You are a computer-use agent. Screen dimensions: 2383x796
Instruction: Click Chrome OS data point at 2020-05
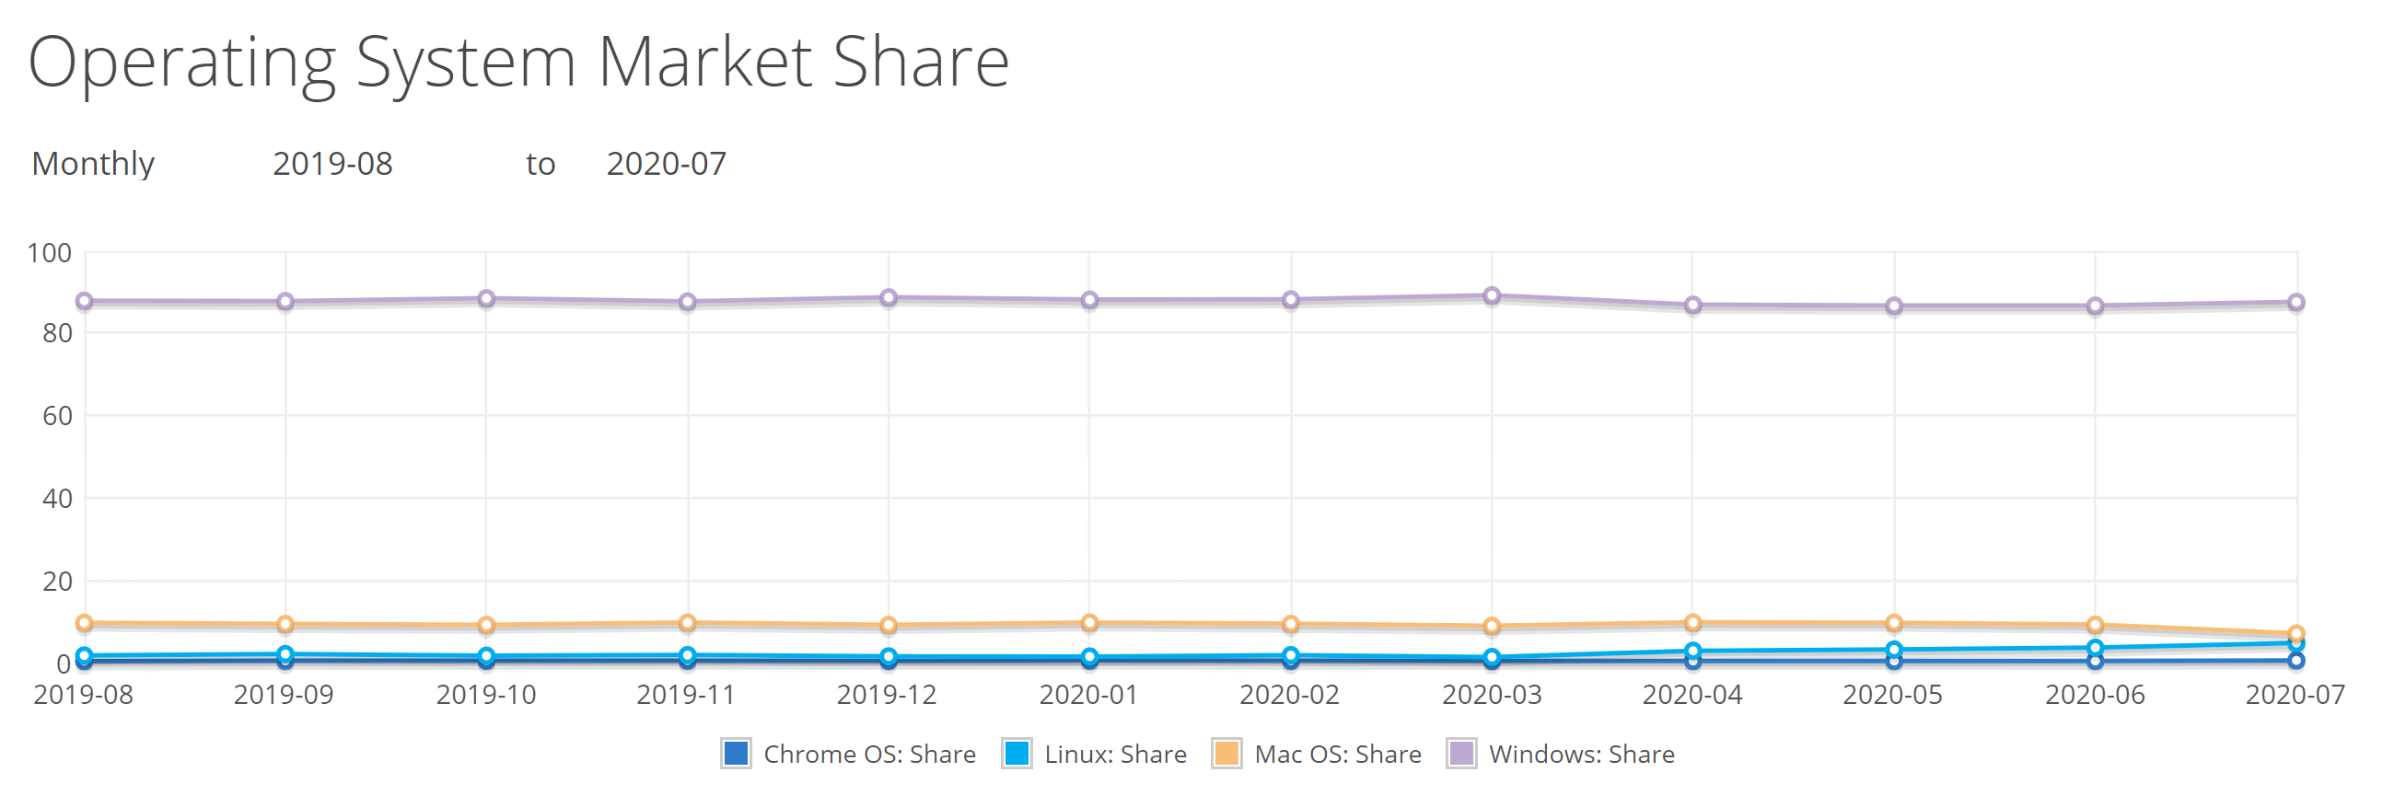(1894, 661)
